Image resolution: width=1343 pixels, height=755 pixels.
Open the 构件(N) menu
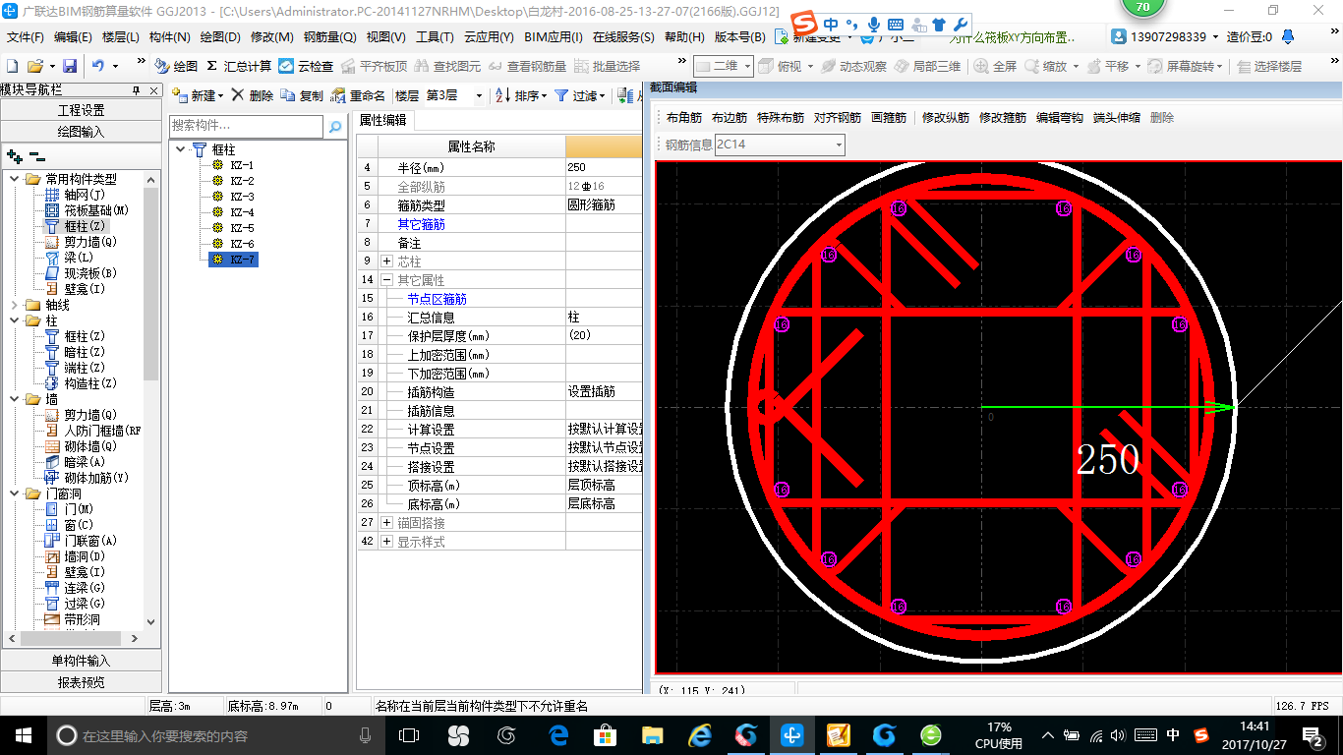tap(169, 37)
